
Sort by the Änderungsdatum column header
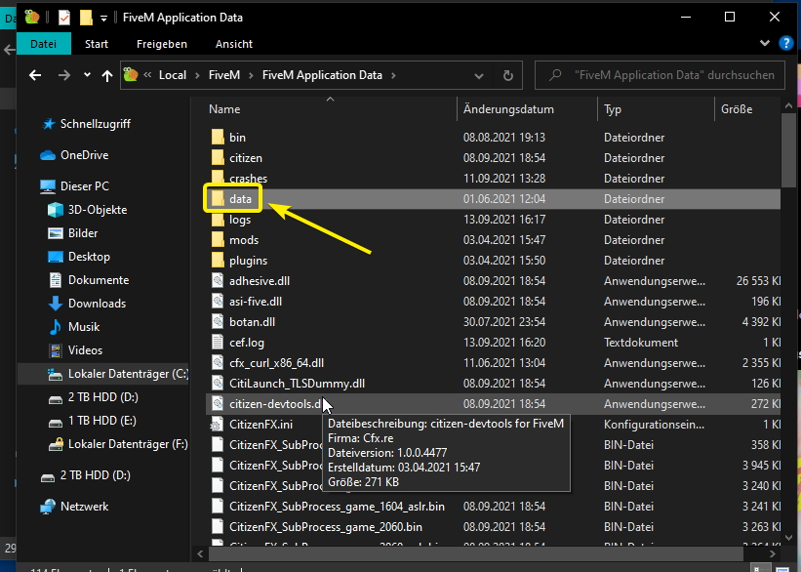pos(508,109)
